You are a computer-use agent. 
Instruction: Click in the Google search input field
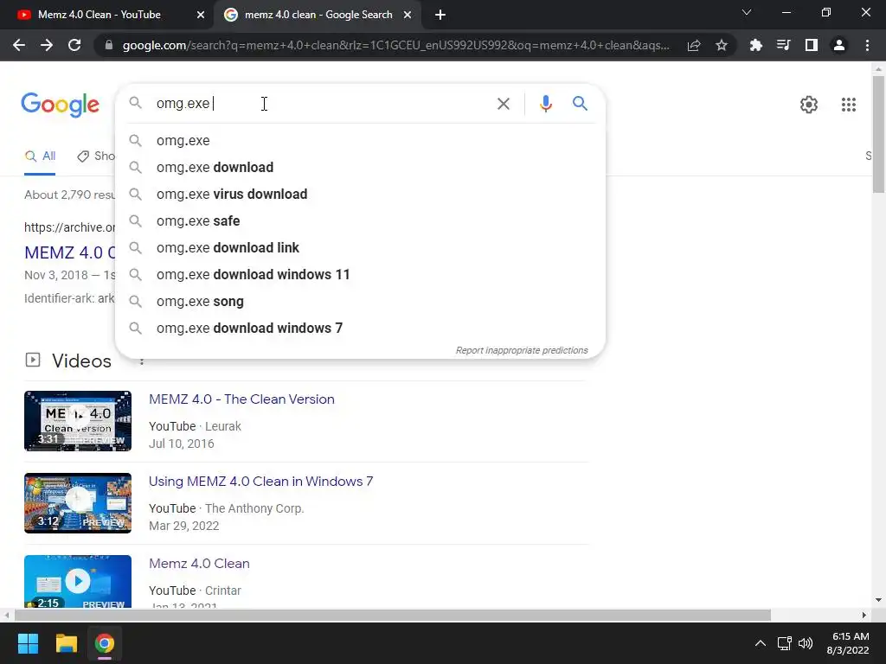(x=322, y=104)
